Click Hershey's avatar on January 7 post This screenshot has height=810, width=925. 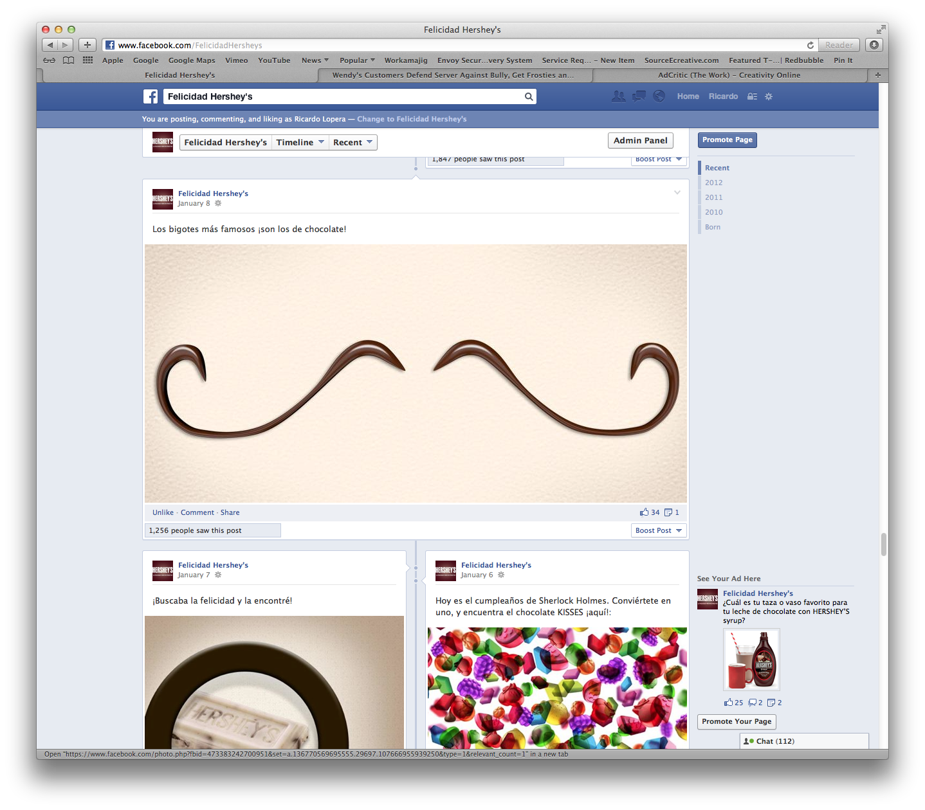(x=163, y=570)
